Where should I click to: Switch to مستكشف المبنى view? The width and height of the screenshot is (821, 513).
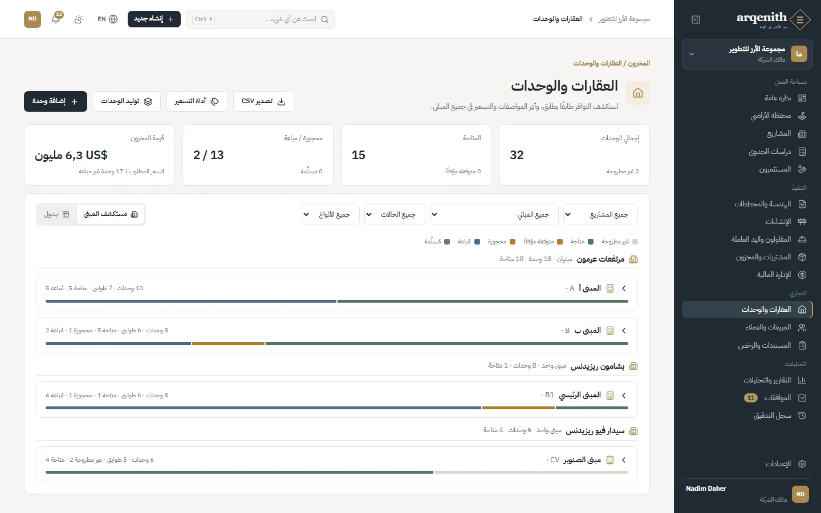click(111, 214)
